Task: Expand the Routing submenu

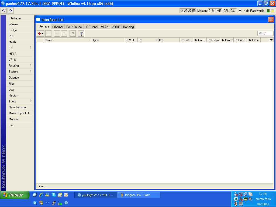Action: [31, 65]
